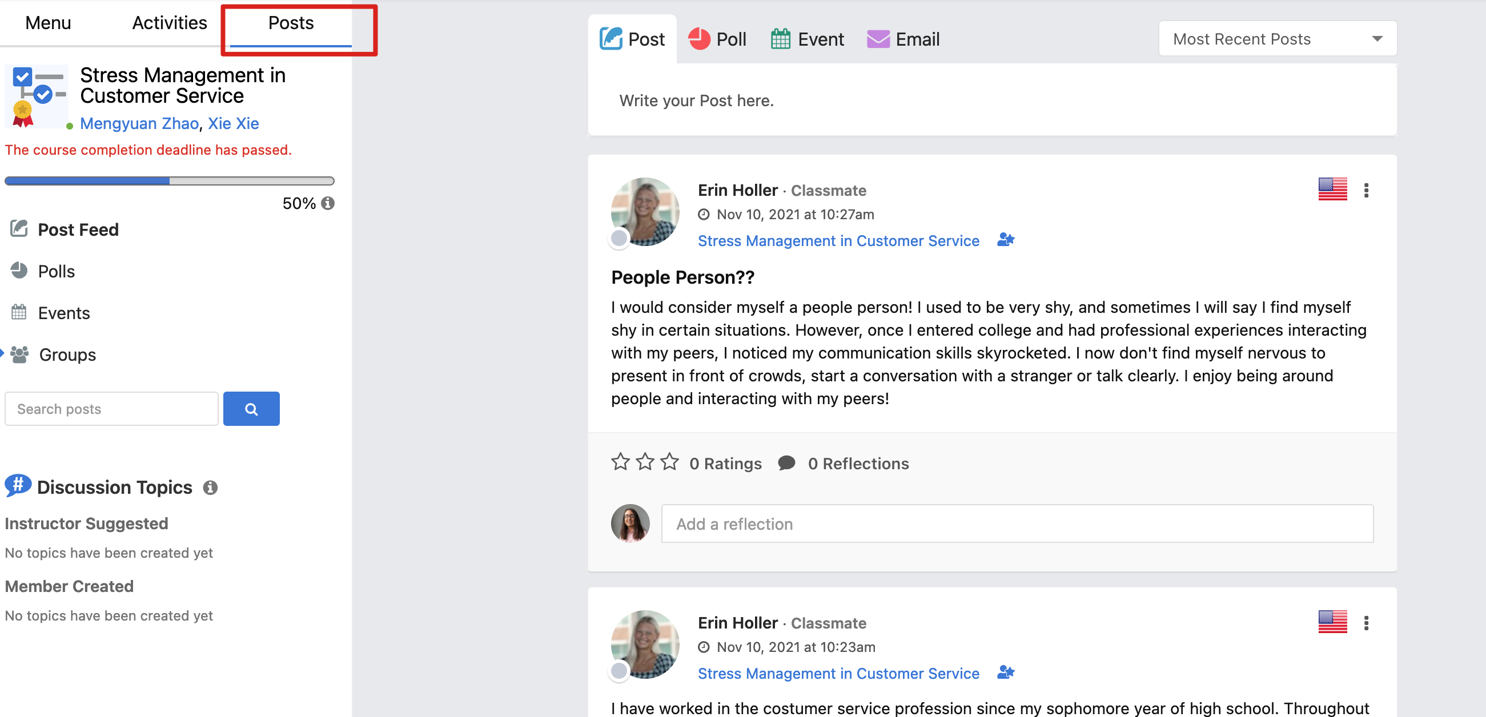Click the Post Feed pencil icon

click(x=19, y=228)
